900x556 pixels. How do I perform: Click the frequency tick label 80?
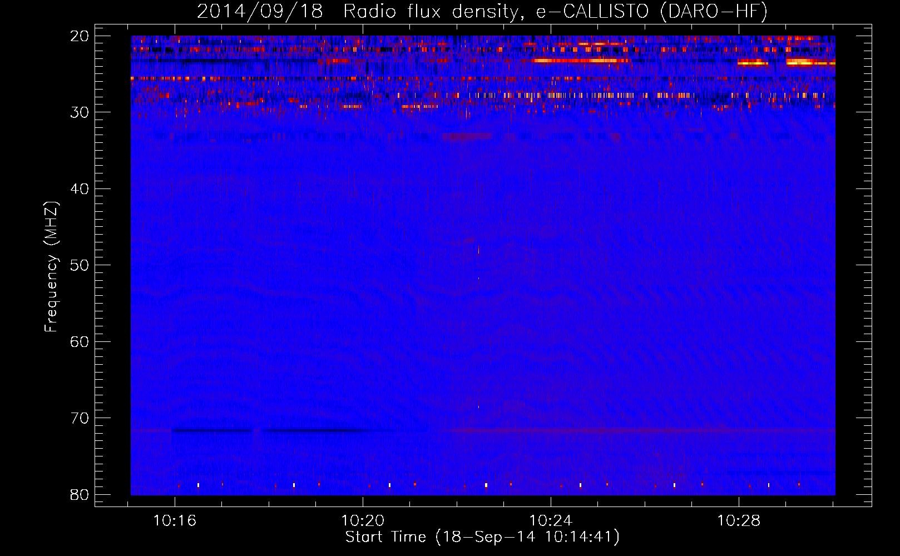[80, 494]
